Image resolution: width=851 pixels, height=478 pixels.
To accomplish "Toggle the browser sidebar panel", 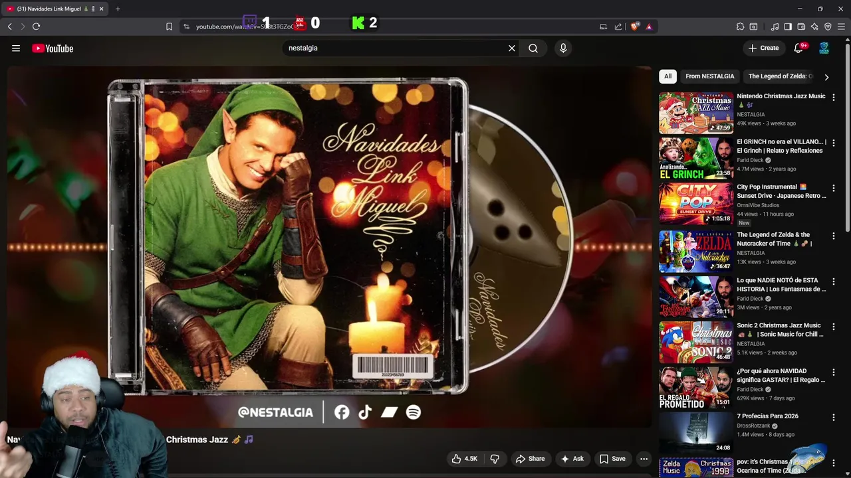I will [788, 27].
